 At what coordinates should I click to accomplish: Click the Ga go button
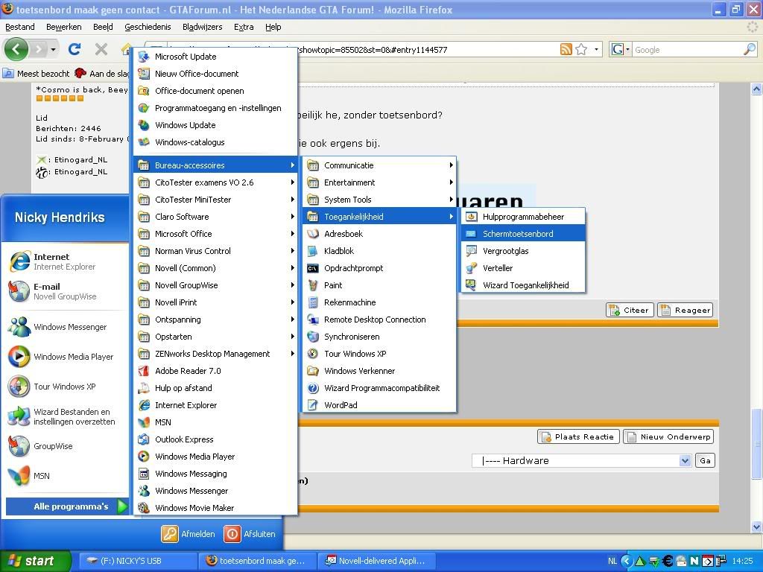click(x=705, y=460)
